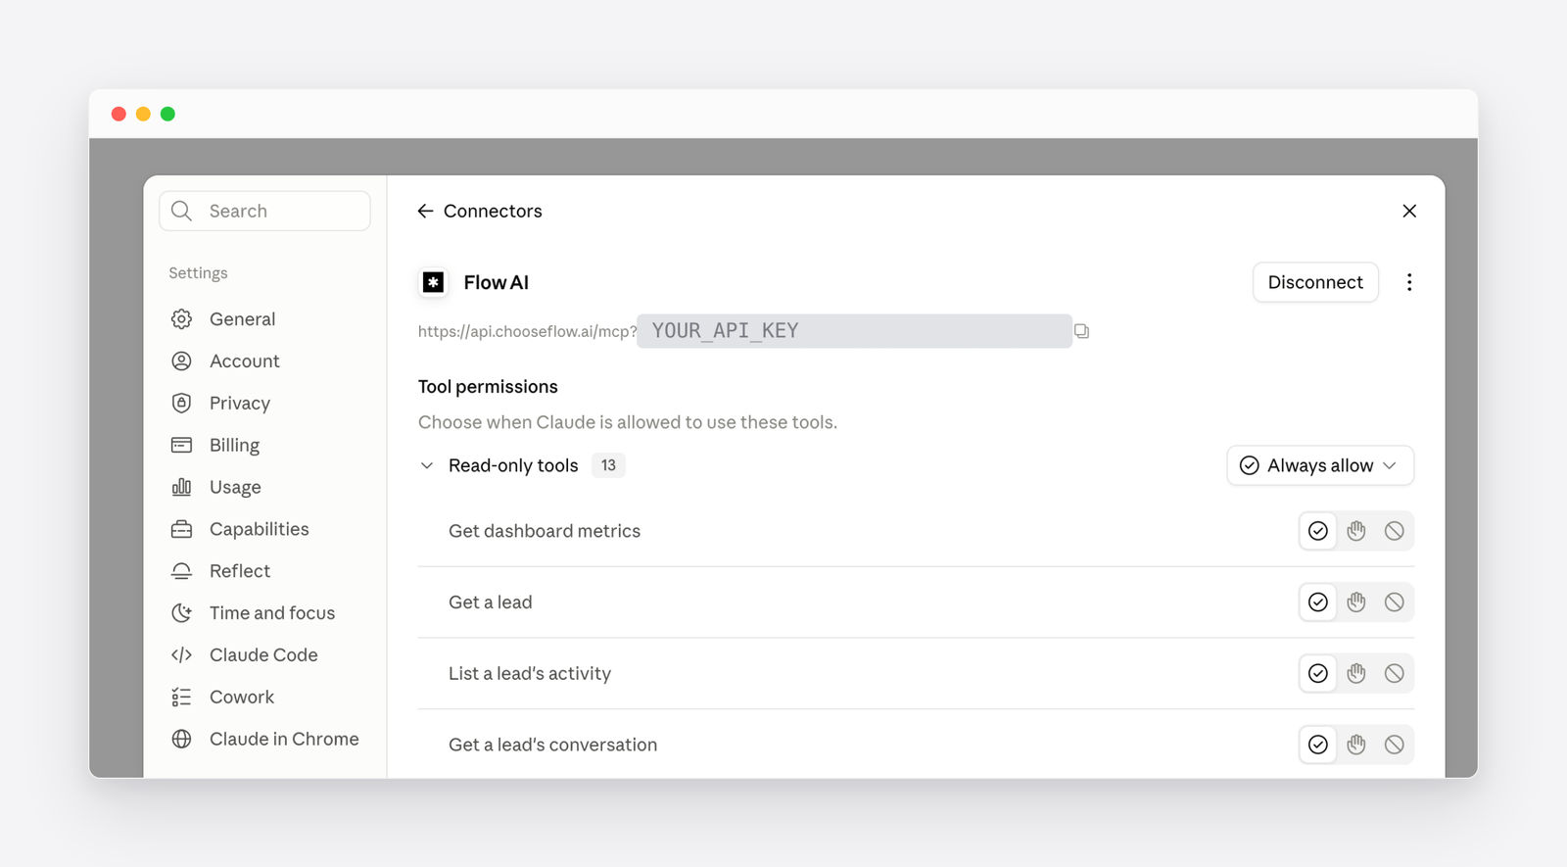
Task: Click the "List a lead's activity" tool name
Action: coord(530,673)
